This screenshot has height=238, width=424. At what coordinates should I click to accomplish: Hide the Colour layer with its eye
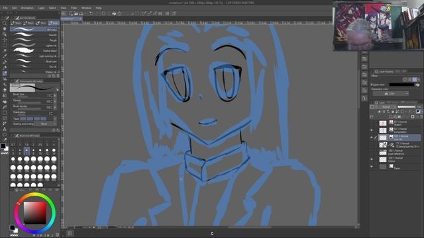372,159
